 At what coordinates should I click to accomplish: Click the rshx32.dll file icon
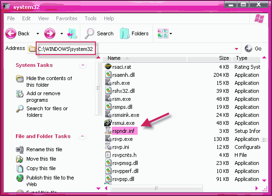click(x=108, y=91)
